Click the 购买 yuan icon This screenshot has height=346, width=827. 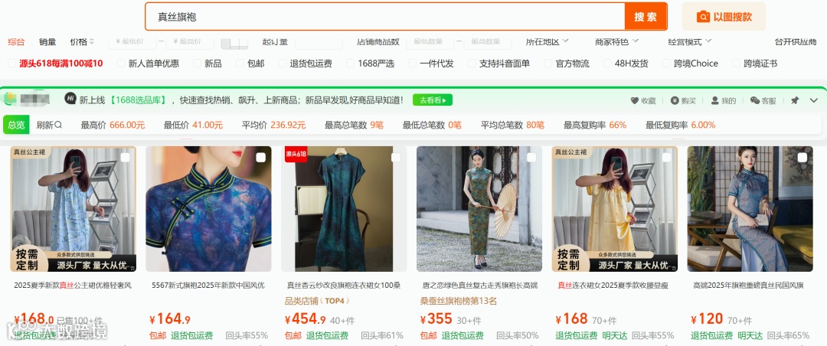pyautogui.click(x=675, y=100)
